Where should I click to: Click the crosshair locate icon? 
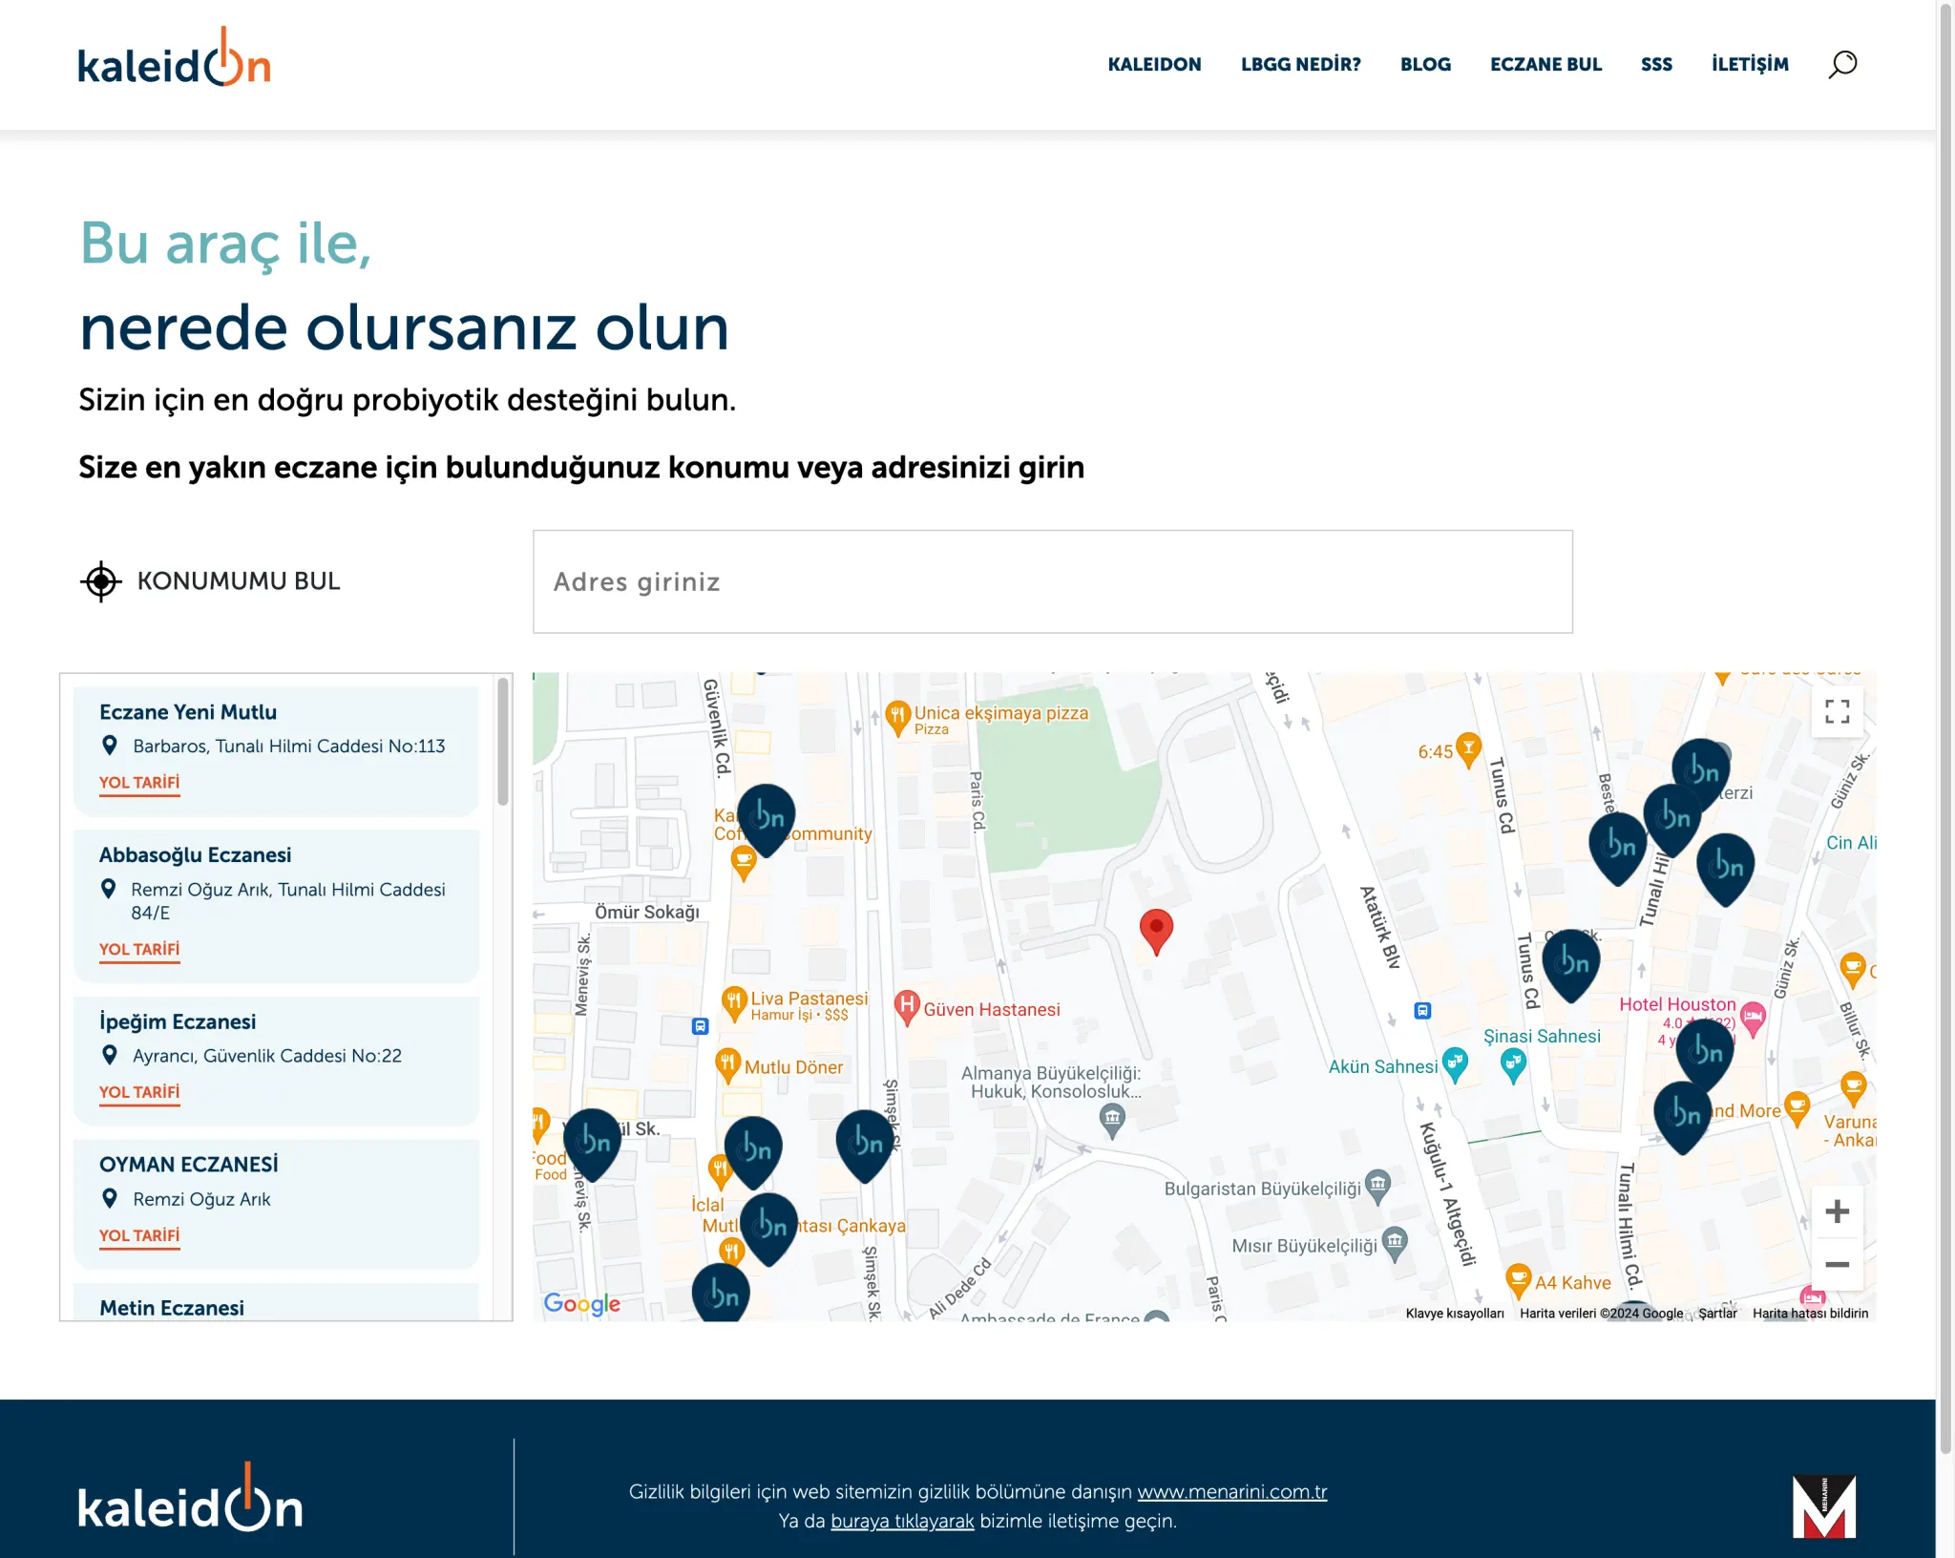click(x=100, y=581)
